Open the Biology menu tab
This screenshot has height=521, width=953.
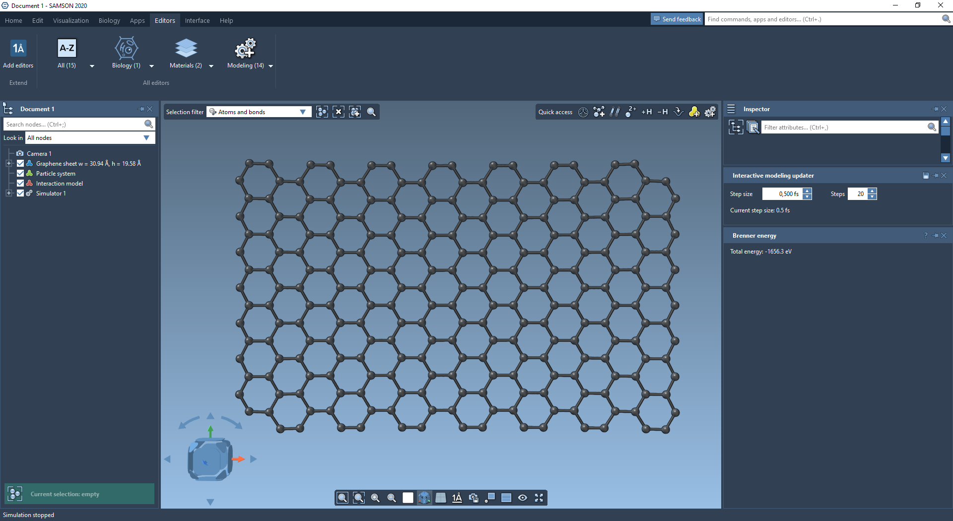109,20
